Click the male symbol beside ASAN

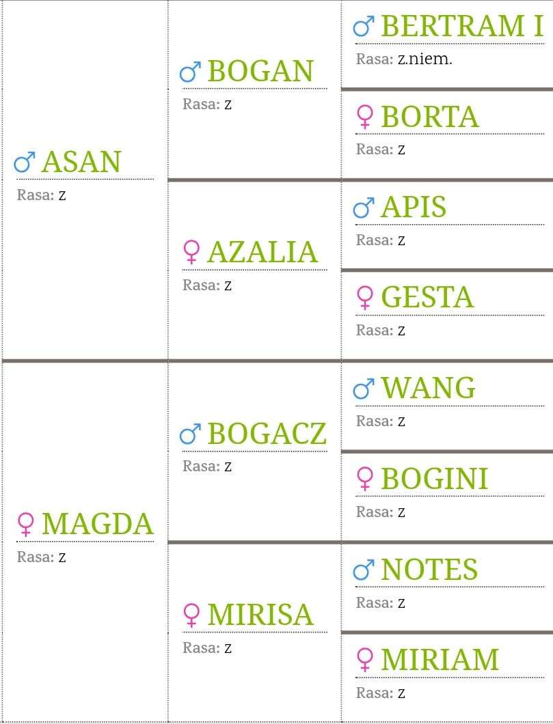(x=25, y=162)
